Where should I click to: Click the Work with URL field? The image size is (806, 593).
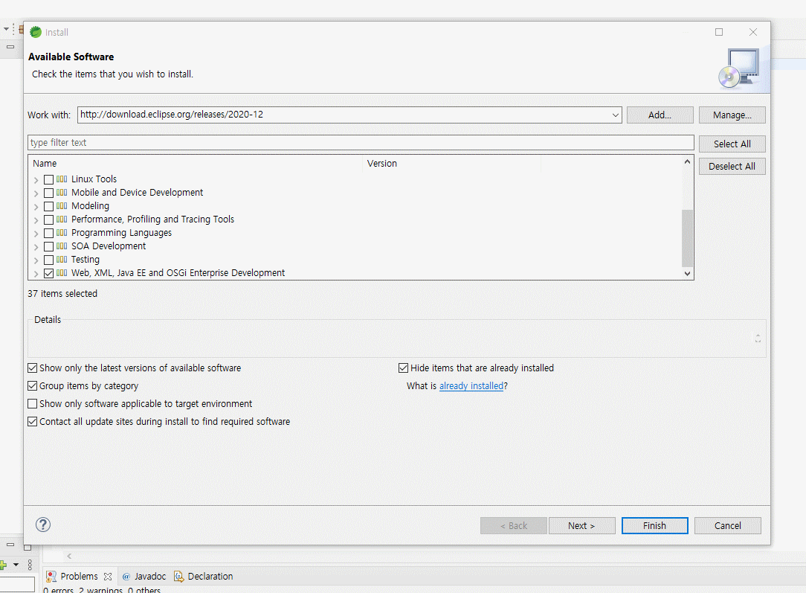[x=344, y=115]
